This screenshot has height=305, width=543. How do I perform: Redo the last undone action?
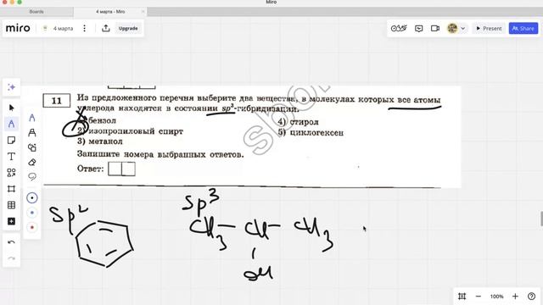[x=11, y=258]
